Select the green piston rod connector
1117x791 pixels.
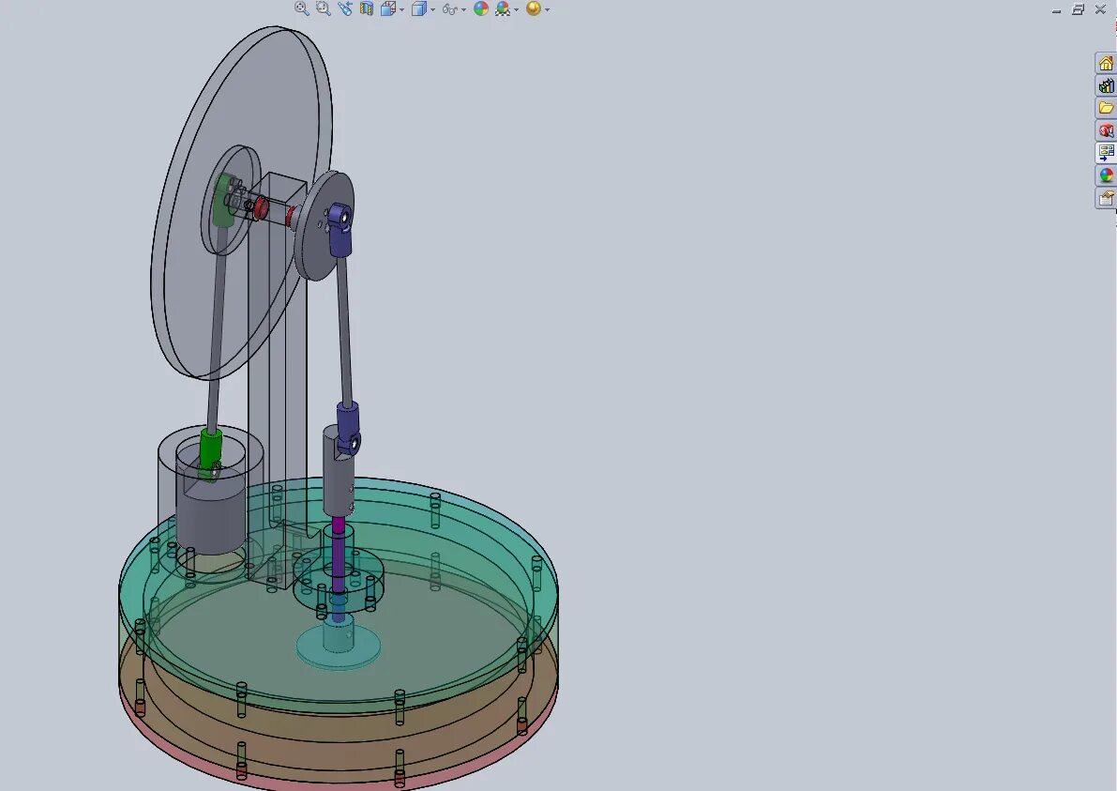[x=210, y=449]
